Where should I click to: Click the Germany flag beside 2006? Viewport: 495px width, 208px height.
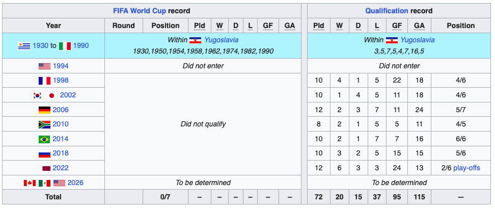pyautogui.click(x=44, y=110)
